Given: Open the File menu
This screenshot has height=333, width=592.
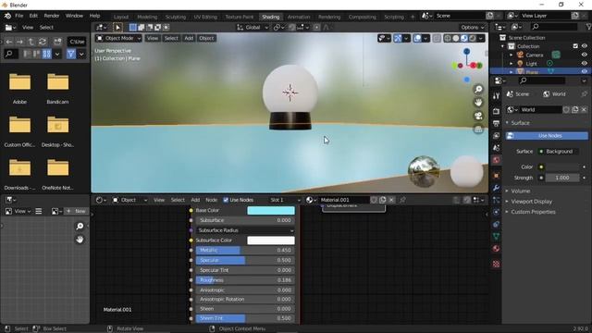Looking at the screenshot, I should (18, 16).
